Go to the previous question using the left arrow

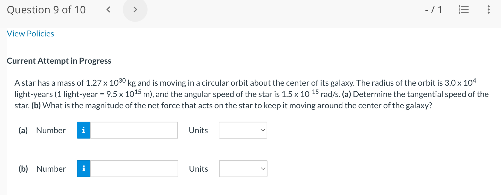(x=108, y=10)
